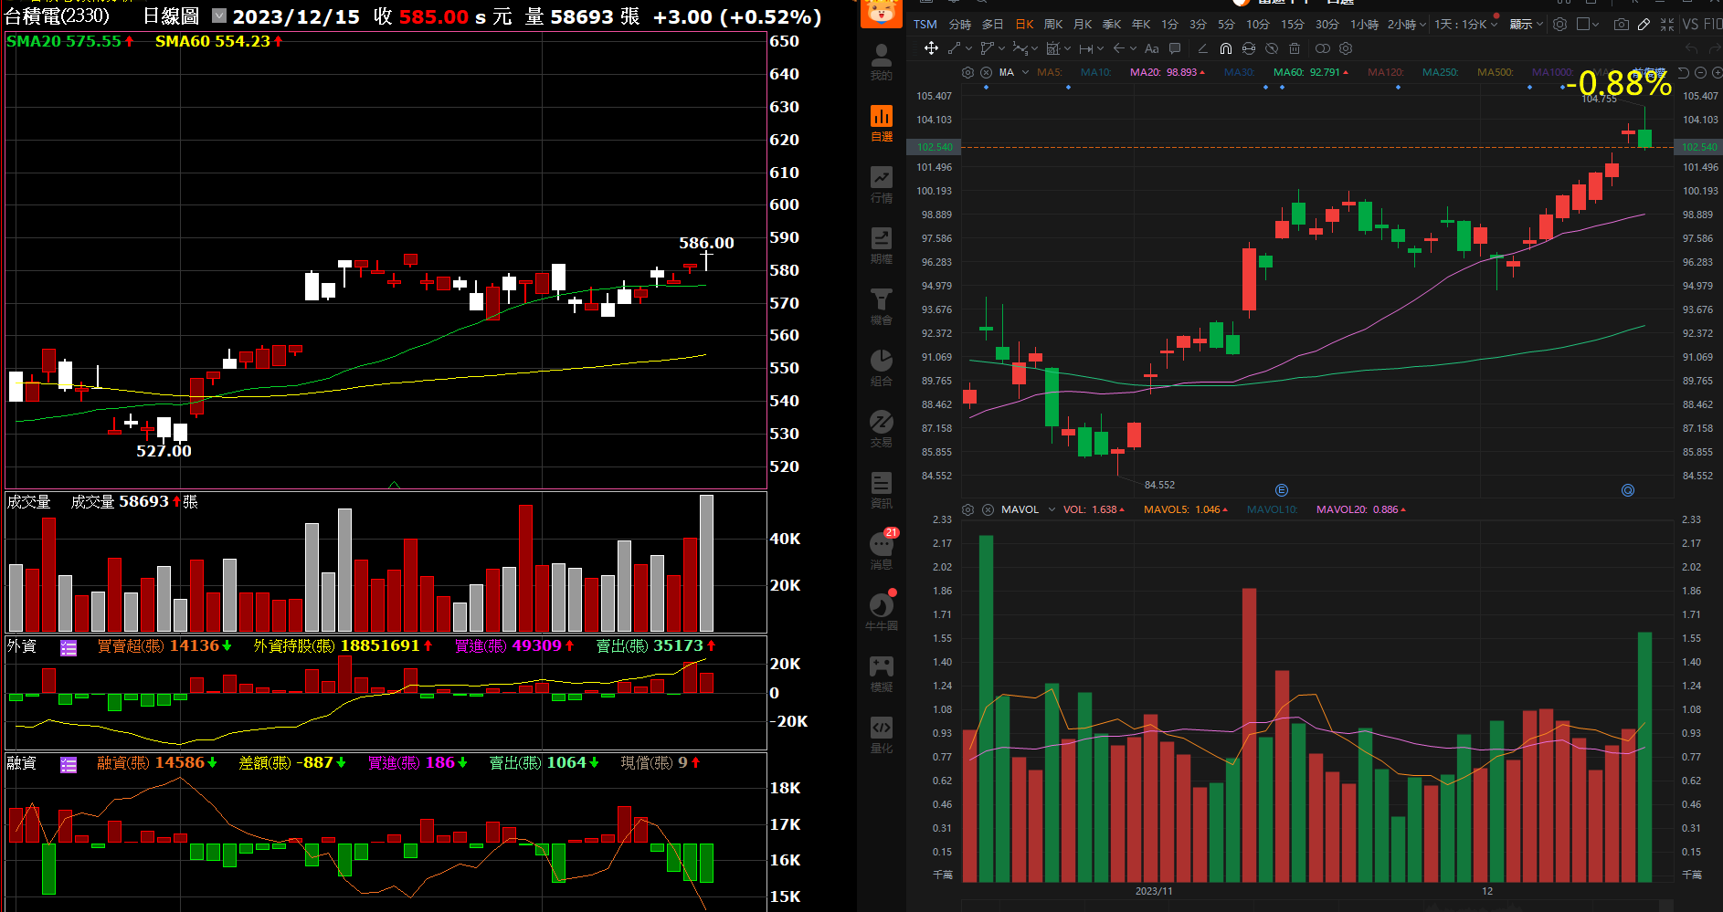Switch to the 分時 tab
Image resolution: width=1723 pixels, height=912 pixels.
[x=960, y=25]
